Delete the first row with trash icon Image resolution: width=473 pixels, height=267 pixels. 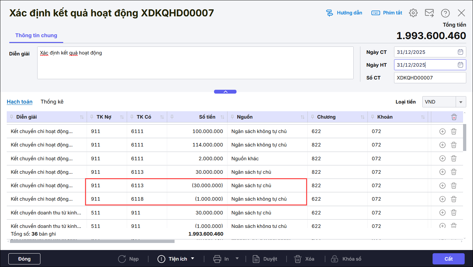[454, 131]
